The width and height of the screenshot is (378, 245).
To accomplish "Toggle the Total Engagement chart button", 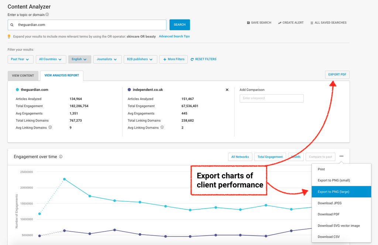I will coord(270,157).
